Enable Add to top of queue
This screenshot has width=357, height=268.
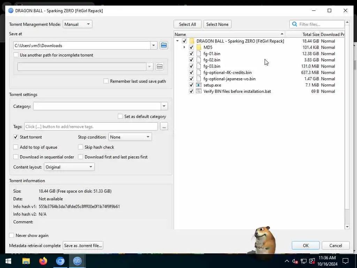tap(16, 147)
